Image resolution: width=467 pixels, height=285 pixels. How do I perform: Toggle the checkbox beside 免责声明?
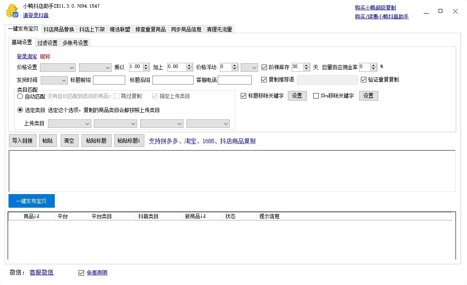tap(82, 273)
